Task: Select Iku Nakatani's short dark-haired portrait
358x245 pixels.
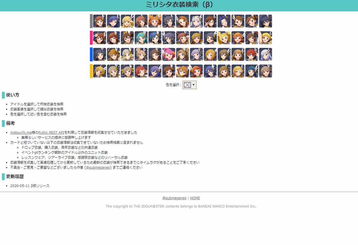Action: click(210, 38)
